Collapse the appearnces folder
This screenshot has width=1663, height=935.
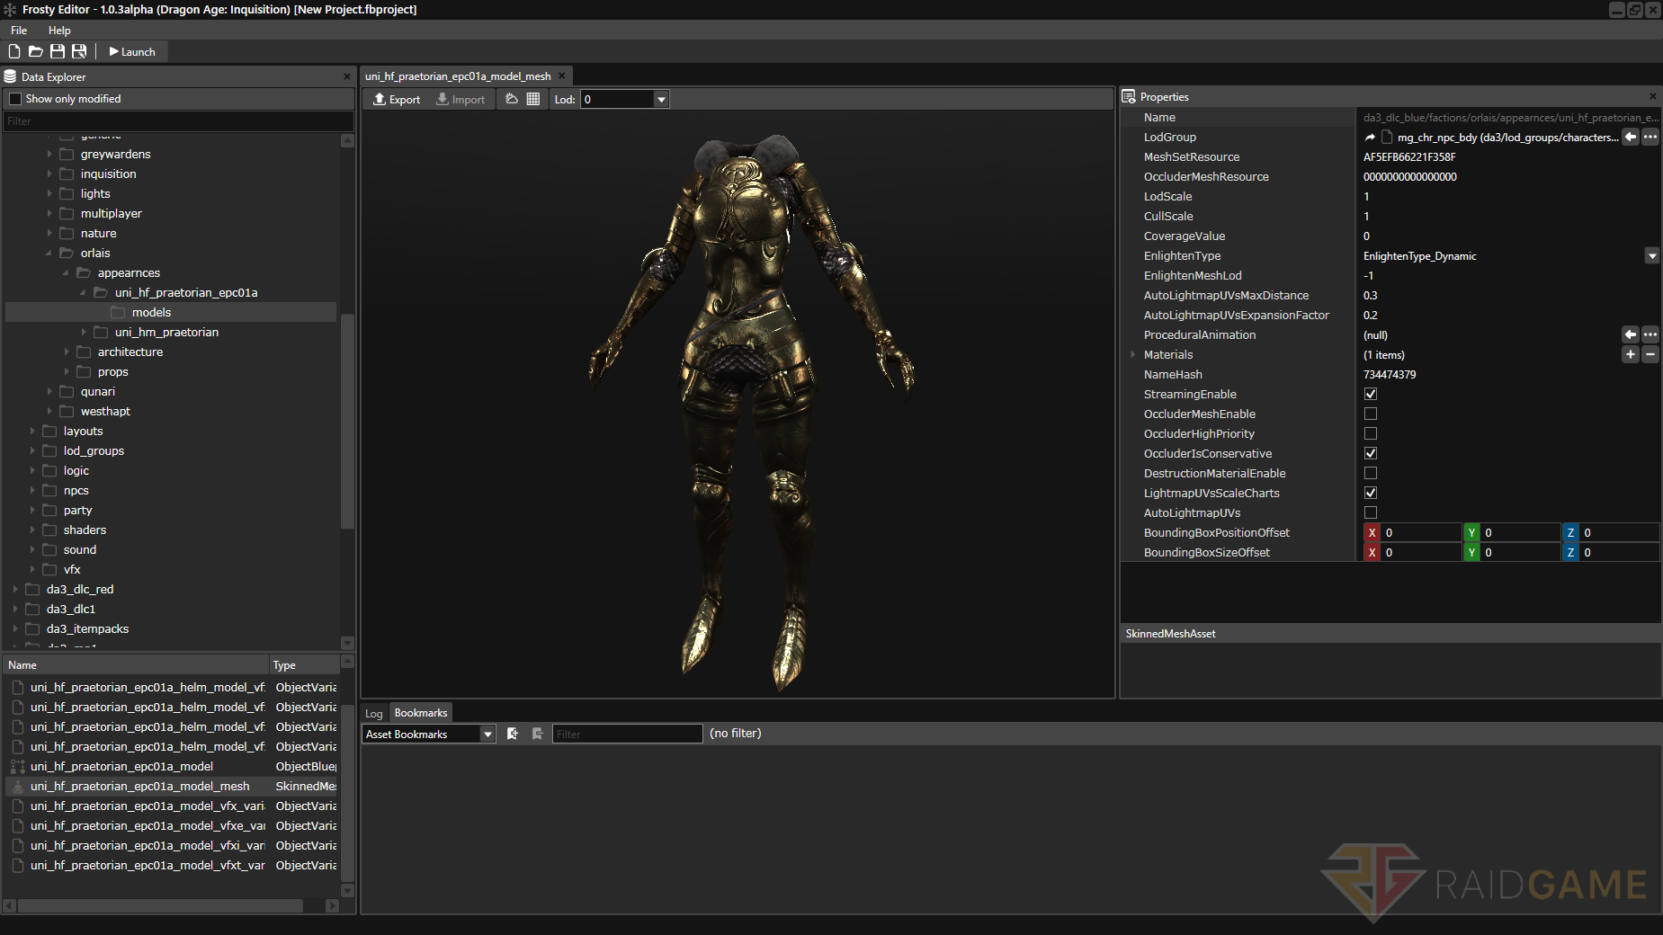(66, 272)
